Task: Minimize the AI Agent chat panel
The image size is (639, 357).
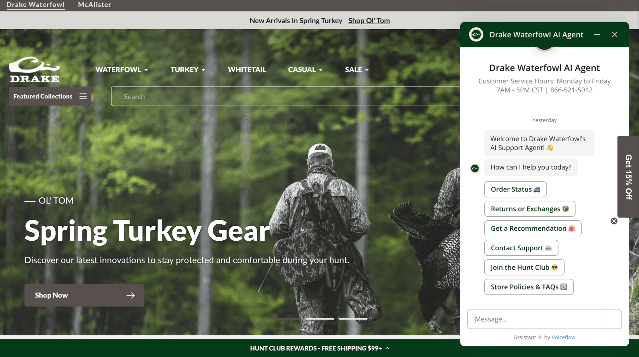Action: tap(597, 35)
